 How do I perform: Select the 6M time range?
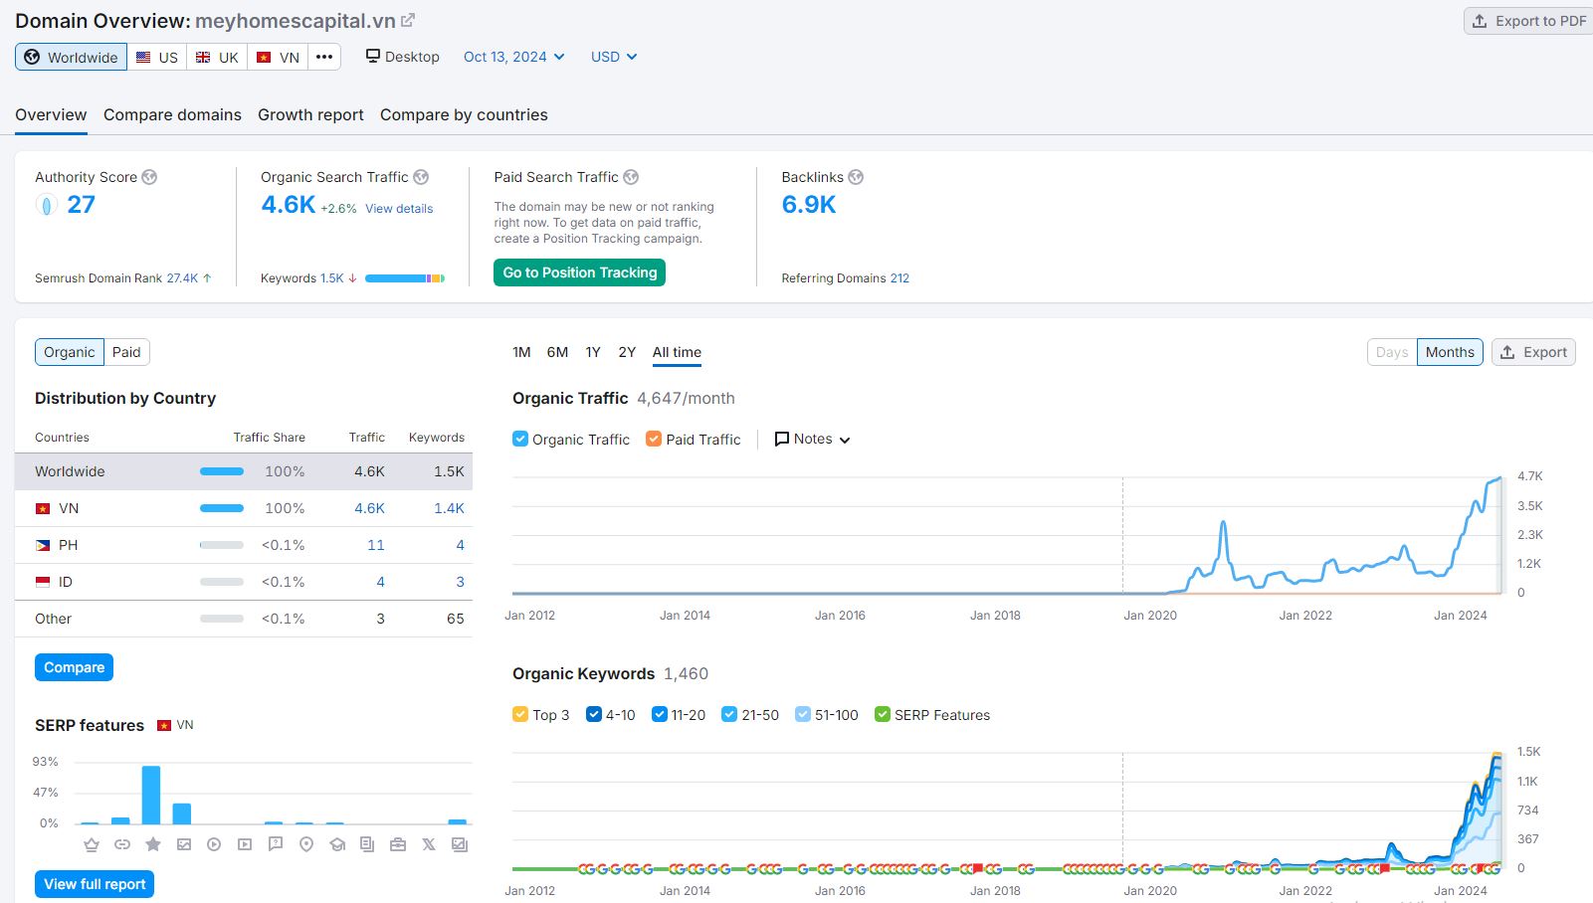pos(557,352)
